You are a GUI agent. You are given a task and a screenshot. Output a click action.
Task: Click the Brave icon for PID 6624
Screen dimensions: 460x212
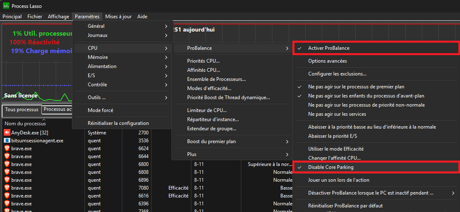tap(7, 149)
